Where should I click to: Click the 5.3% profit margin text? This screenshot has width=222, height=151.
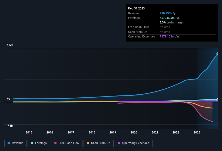pos(172,22)
